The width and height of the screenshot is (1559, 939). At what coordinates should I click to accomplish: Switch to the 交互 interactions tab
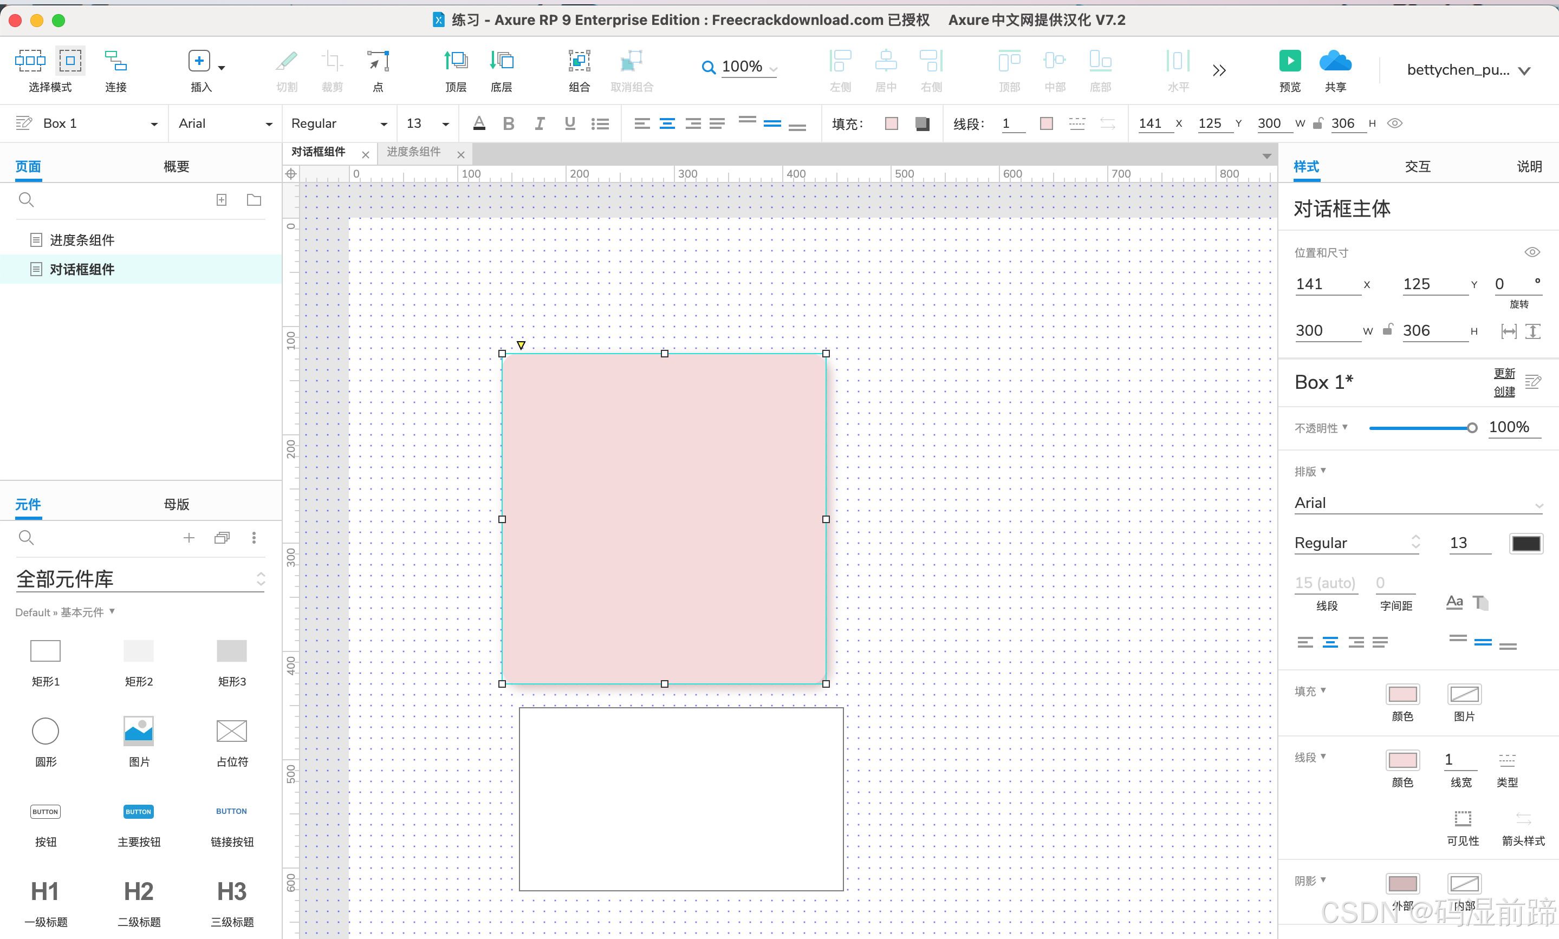pos(1417,166)
